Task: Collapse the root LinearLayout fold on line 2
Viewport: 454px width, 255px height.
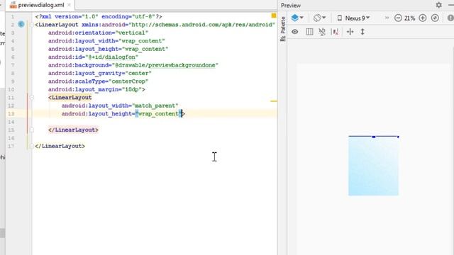Action: pyautogui.click(x=32, y=25)
